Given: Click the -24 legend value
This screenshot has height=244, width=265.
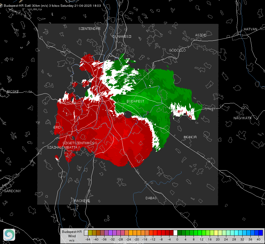Looking at the screenshot, I should (129, 239).
